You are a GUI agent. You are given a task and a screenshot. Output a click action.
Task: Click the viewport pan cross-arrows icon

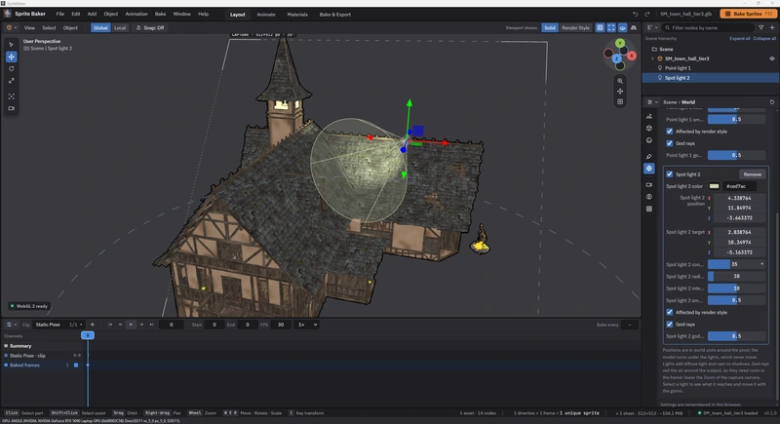pyautogui.click(x=620, y=91)
